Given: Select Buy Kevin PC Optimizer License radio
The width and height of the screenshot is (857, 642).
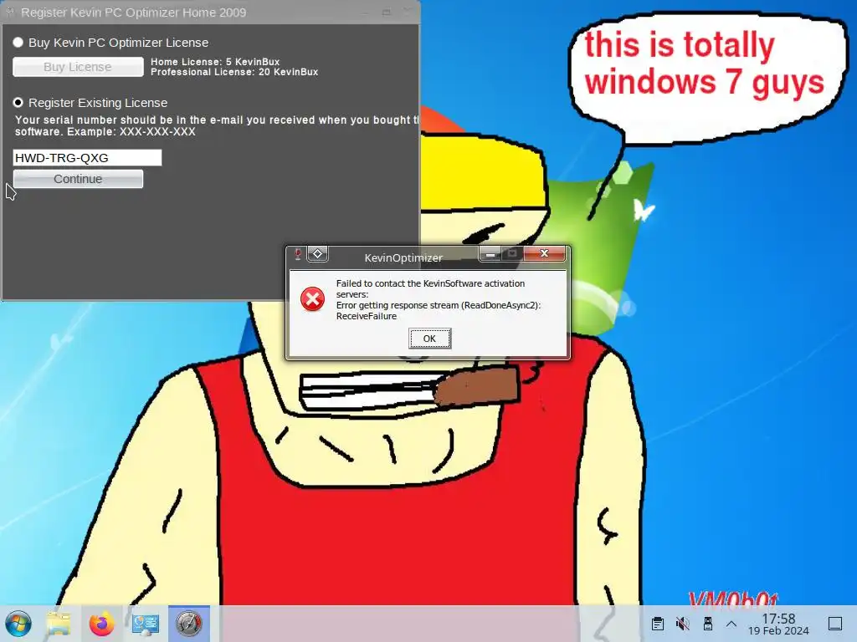Looking at the screenshot, I should [x=18, y=43].
